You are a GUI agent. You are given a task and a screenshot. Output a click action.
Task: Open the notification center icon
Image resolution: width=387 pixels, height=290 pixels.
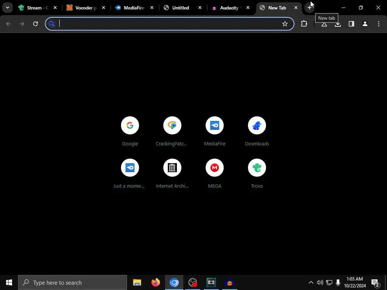coord(375,282)
